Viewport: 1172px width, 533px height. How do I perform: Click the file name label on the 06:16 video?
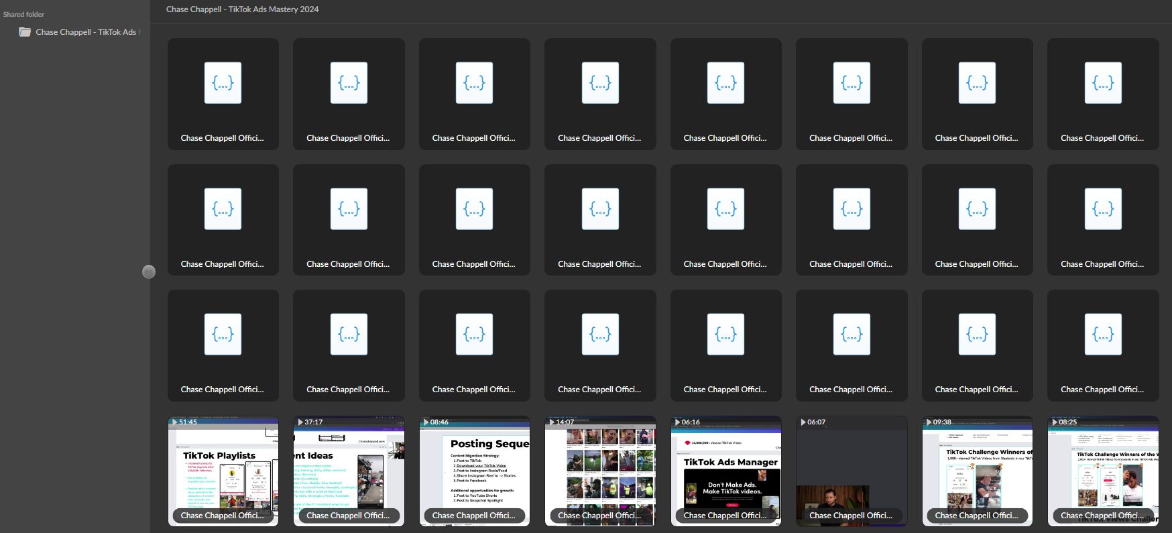click(725, 516)
